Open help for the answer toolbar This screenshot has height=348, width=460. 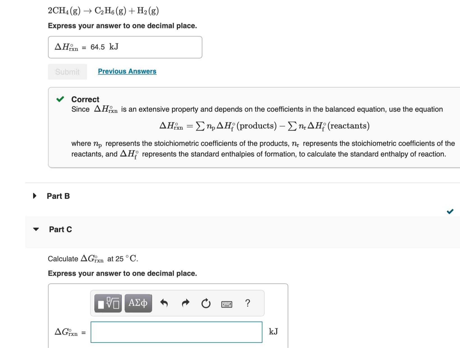coord(248,303)
